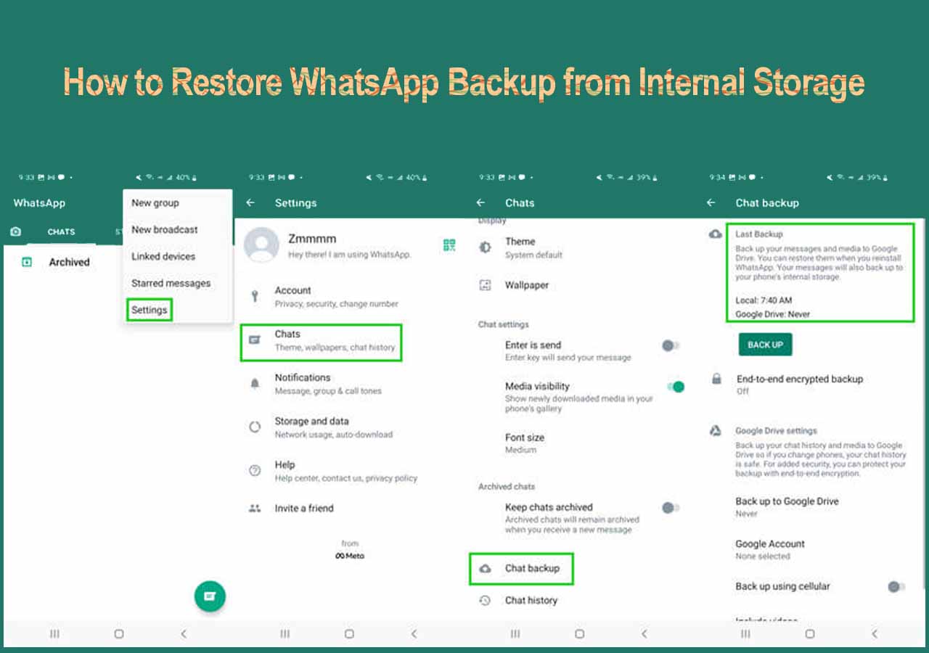
Task: Choose Settings in the overflow menu
Action: 150,311
